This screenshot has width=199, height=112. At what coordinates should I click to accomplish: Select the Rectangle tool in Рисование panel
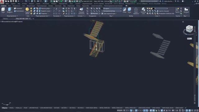pos(57,13)
